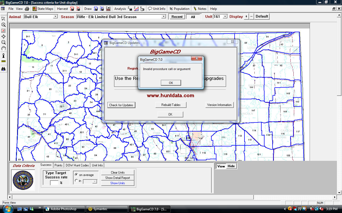Click Show Detail Report button

[x=118, y=178]
